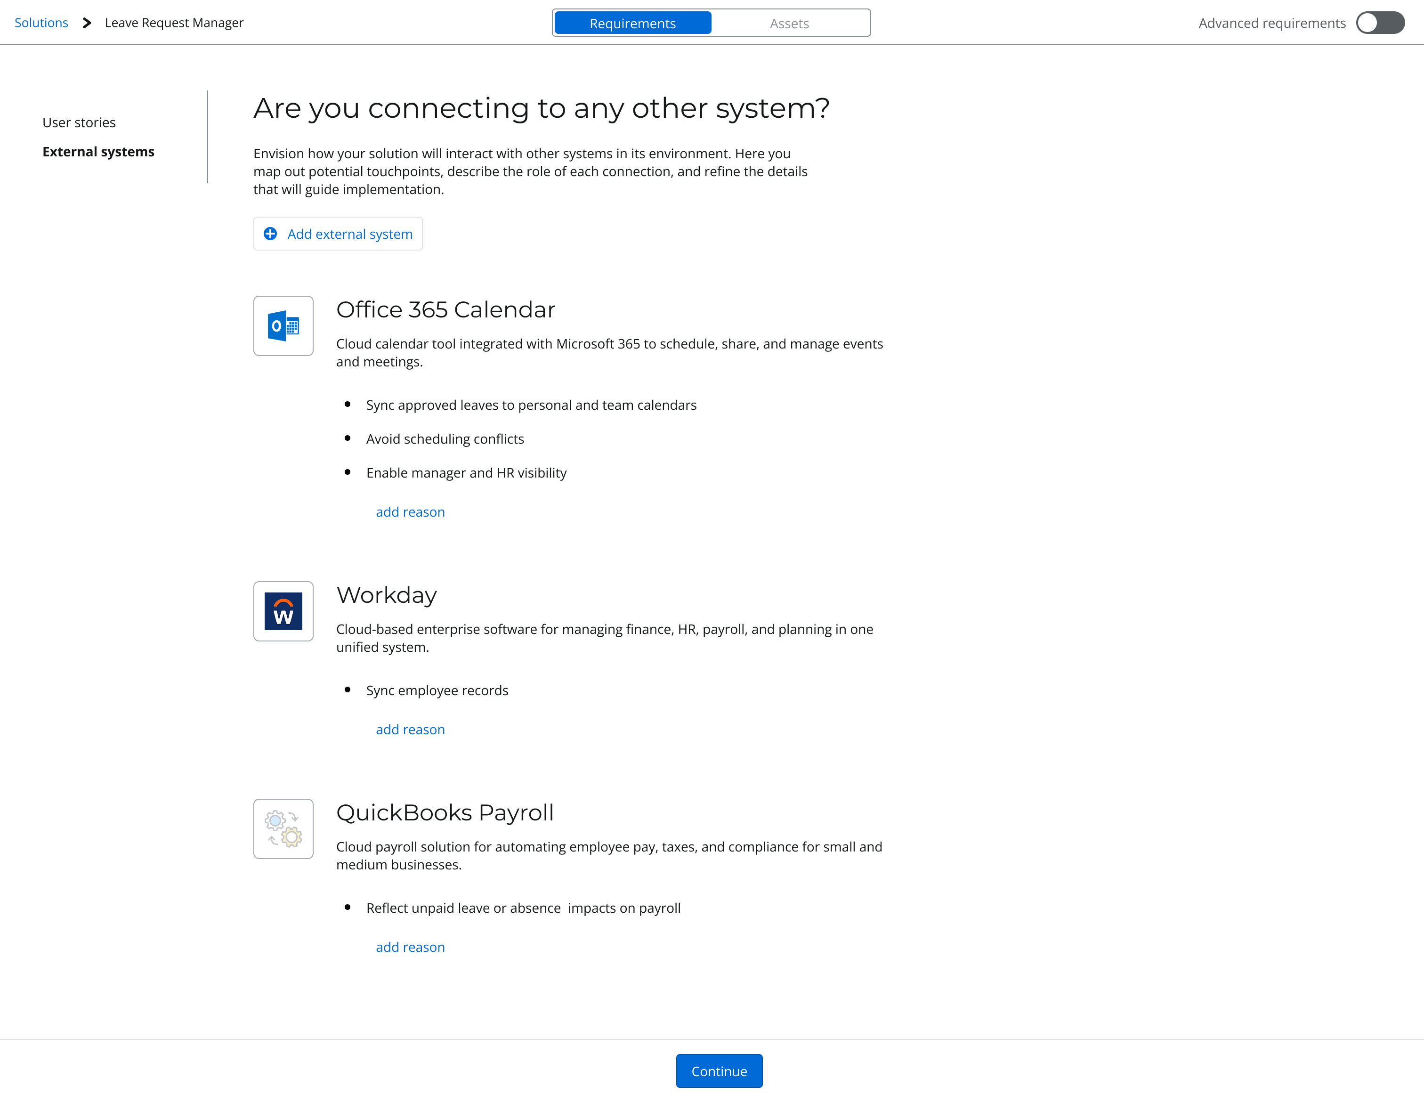The image size is (1424, 1103).
Task: Click the plus icon for adding a system
Action: pyautogui.click(x=270, y=234)
